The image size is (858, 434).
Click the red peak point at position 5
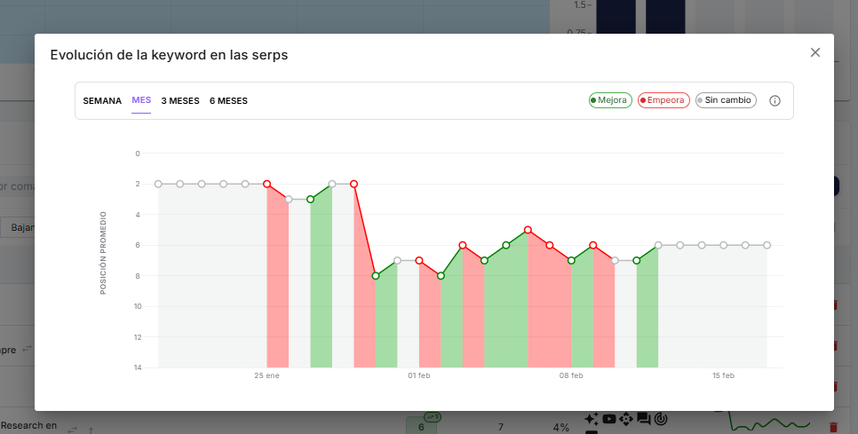[528, 230]
